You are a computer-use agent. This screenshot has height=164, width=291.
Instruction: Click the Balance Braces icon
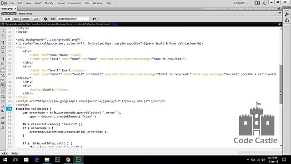[x=3, y=64]
